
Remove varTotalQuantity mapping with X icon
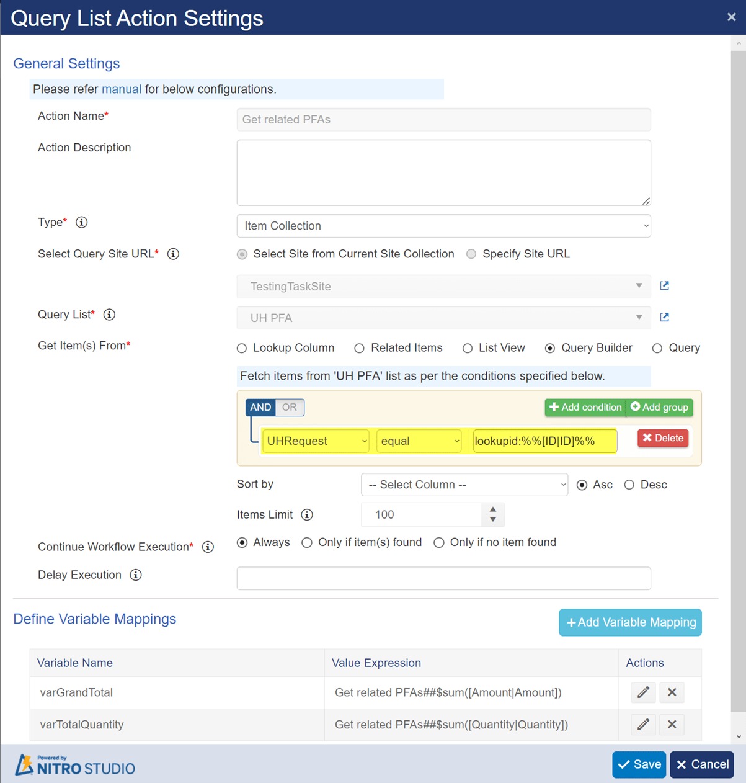(672, 724)
